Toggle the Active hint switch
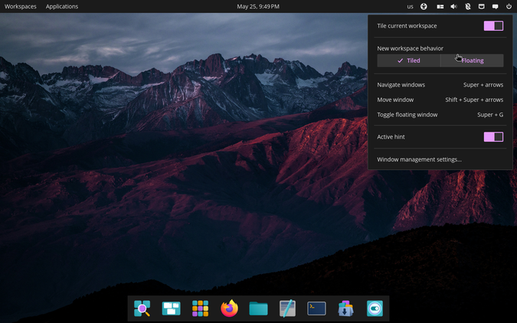 (x=493, y=137)
